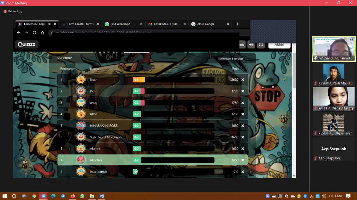Screen dimensions: 357x200
Task: Click Akartua's score progress bar
Action: tap(173, 160)
